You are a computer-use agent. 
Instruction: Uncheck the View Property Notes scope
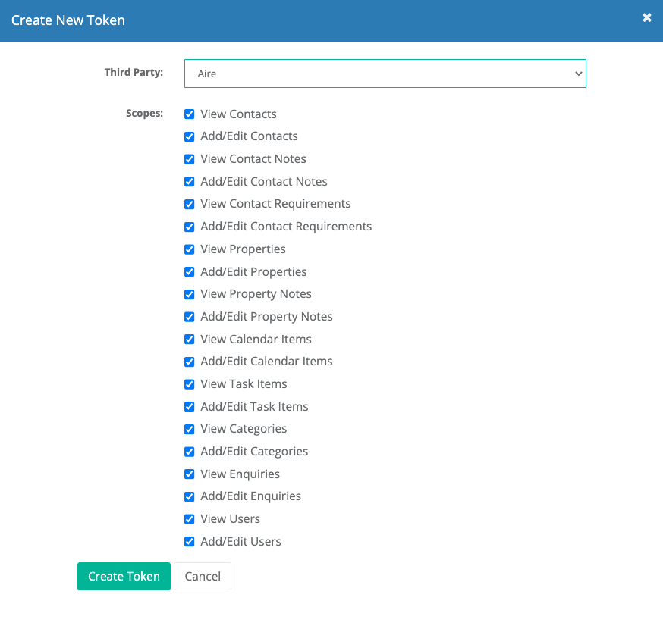click(x=190, y=294)
